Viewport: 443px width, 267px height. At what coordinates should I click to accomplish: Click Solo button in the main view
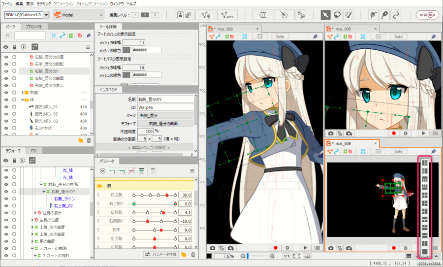[280, 36]
